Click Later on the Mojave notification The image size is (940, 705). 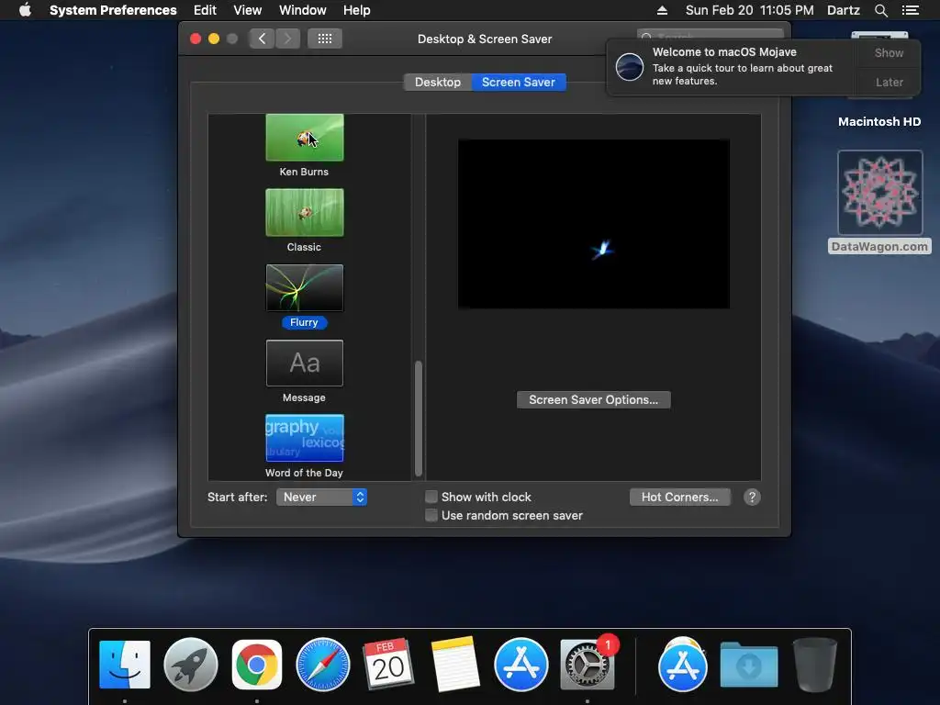click(x=889, y=82)
